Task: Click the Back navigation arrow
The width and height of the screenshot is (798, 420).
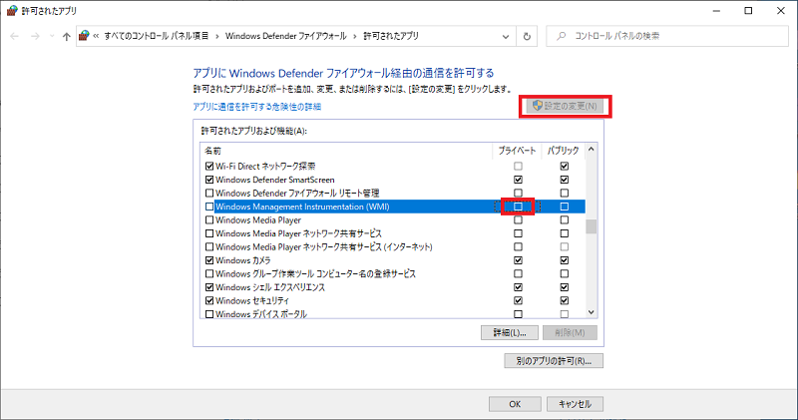Action: point(14,36)
